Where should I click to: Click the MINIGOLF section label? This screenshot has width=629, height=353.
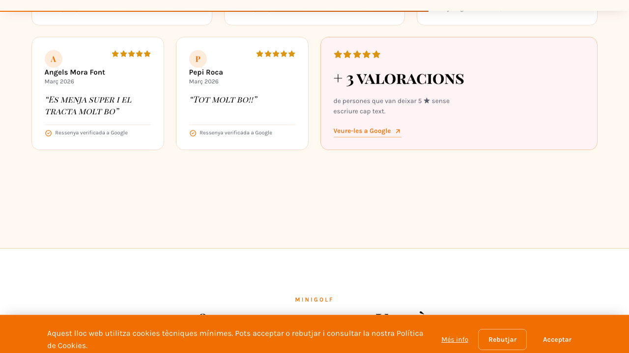[314, 300]
